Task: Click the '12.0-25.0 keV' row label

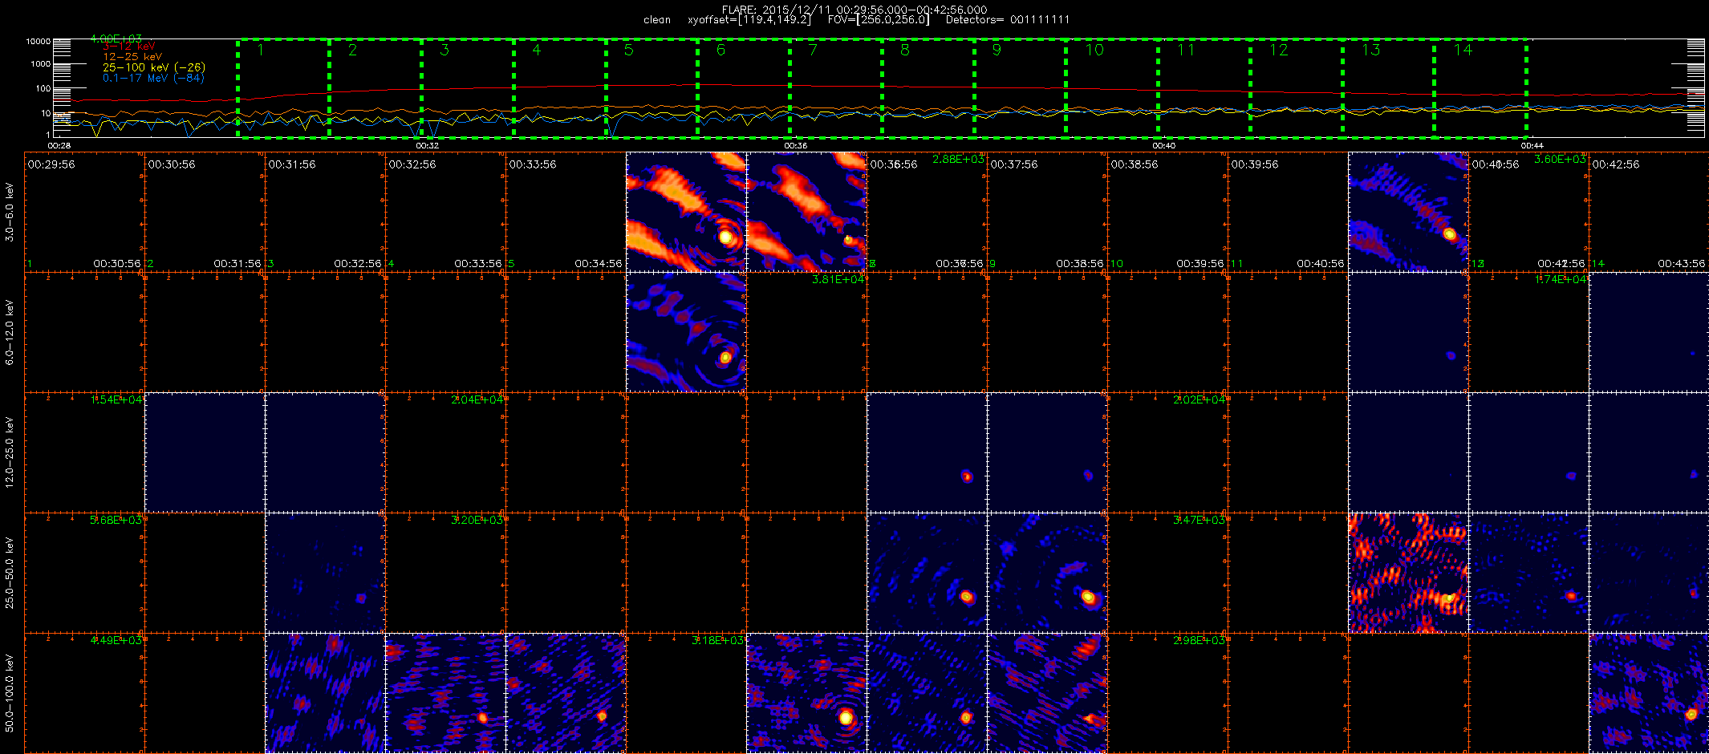Action: coord(10,452)
